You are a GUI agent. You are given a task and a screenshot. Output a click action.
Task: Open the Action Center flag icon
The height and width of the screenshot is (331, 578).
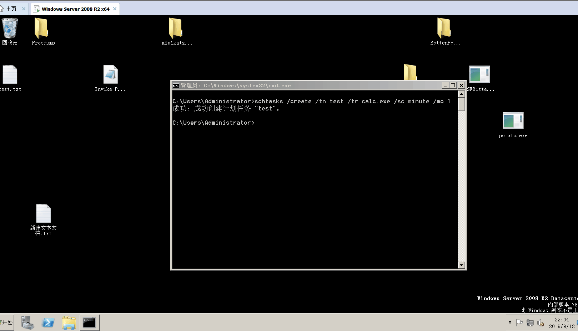click(519, 323)
